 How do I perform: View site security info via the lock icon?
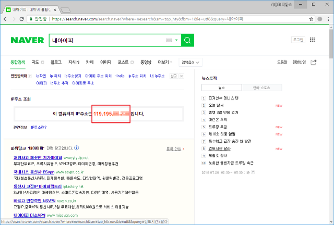click(x=31, y=19)
